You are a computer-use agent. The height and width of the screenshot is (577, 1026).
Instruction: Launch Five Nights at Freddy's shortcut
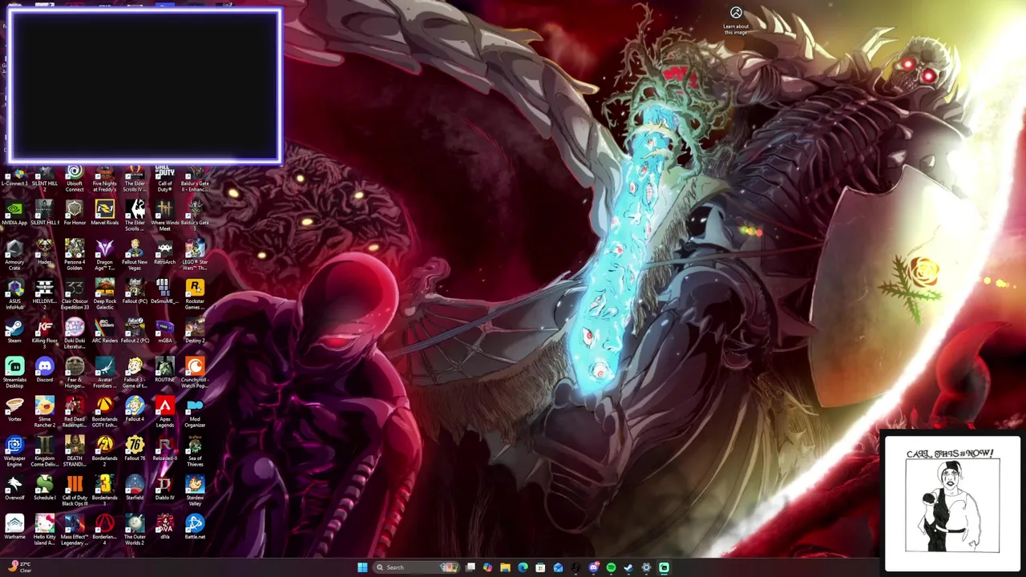pyautogui.click(x=104, y=180)
